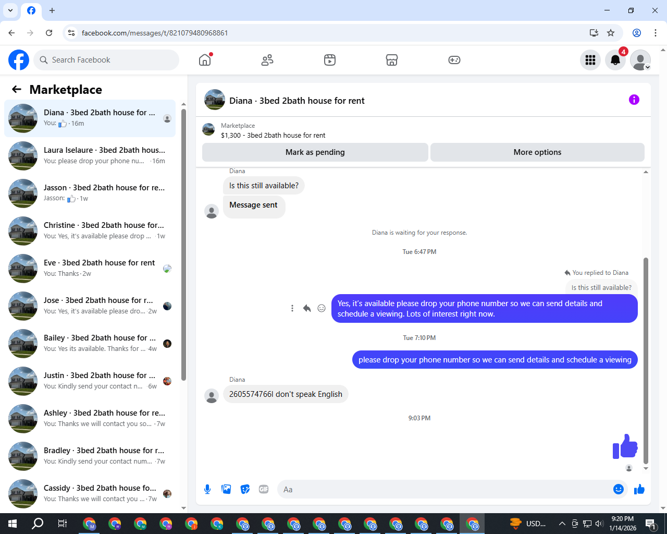Choose a sticker icon

coord(245,489)
